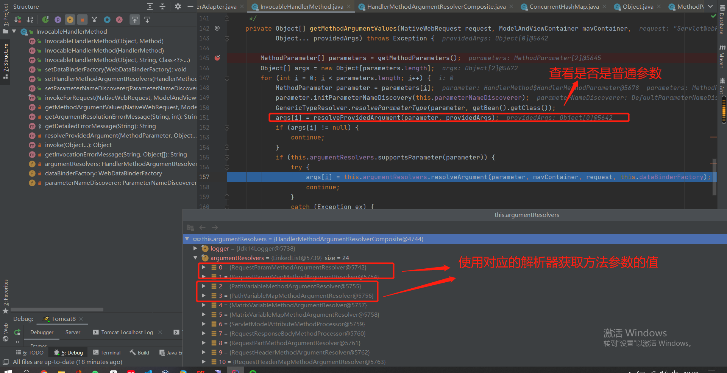
Task: Click Expand All icon in Structure header
Action: (x=150, y=6)
